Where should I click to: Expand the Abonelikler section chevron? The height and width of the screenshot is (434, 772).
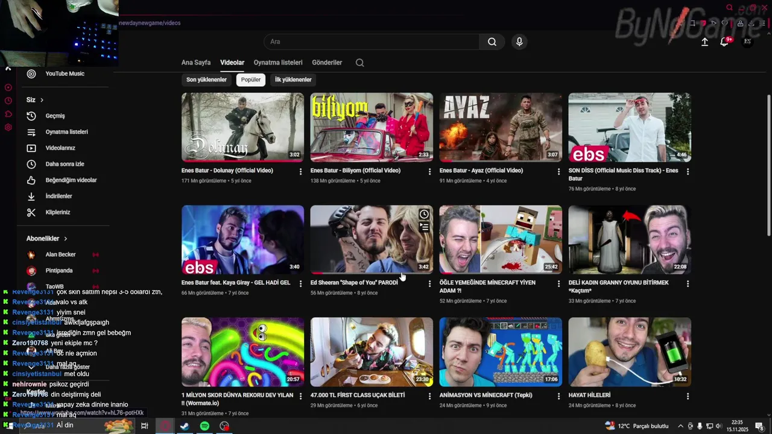(65, 239)
